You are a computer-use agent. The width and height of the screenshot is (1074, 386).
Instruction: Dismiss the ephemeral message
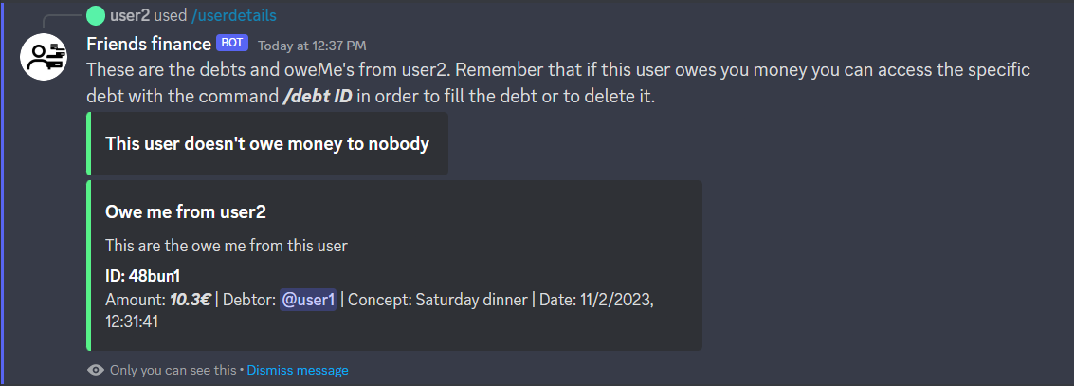click(298, 370)
